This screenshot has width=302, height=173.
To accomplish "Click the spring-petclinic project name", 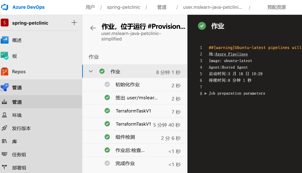I will 30,23.
